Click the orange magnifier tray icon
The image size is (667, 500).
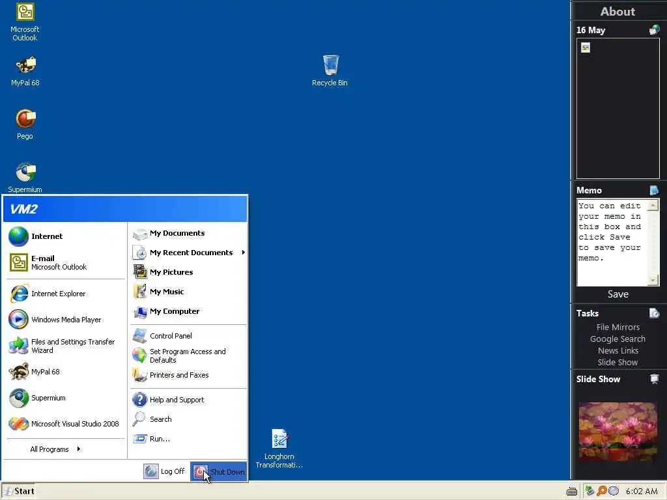coord(601,491)
